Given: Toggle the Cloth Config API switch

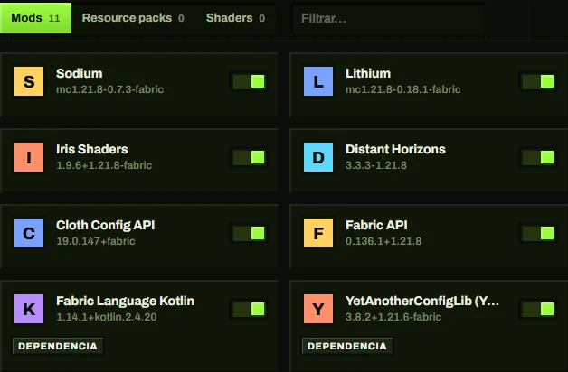Looking at the screenshot, I should 250,233.
